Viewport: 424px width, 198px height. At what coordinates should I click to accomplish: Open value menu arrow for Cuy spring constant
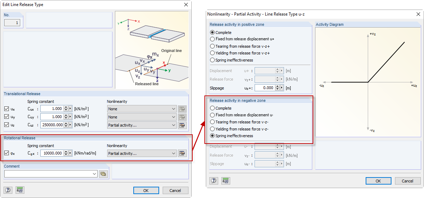pos(70,117)
